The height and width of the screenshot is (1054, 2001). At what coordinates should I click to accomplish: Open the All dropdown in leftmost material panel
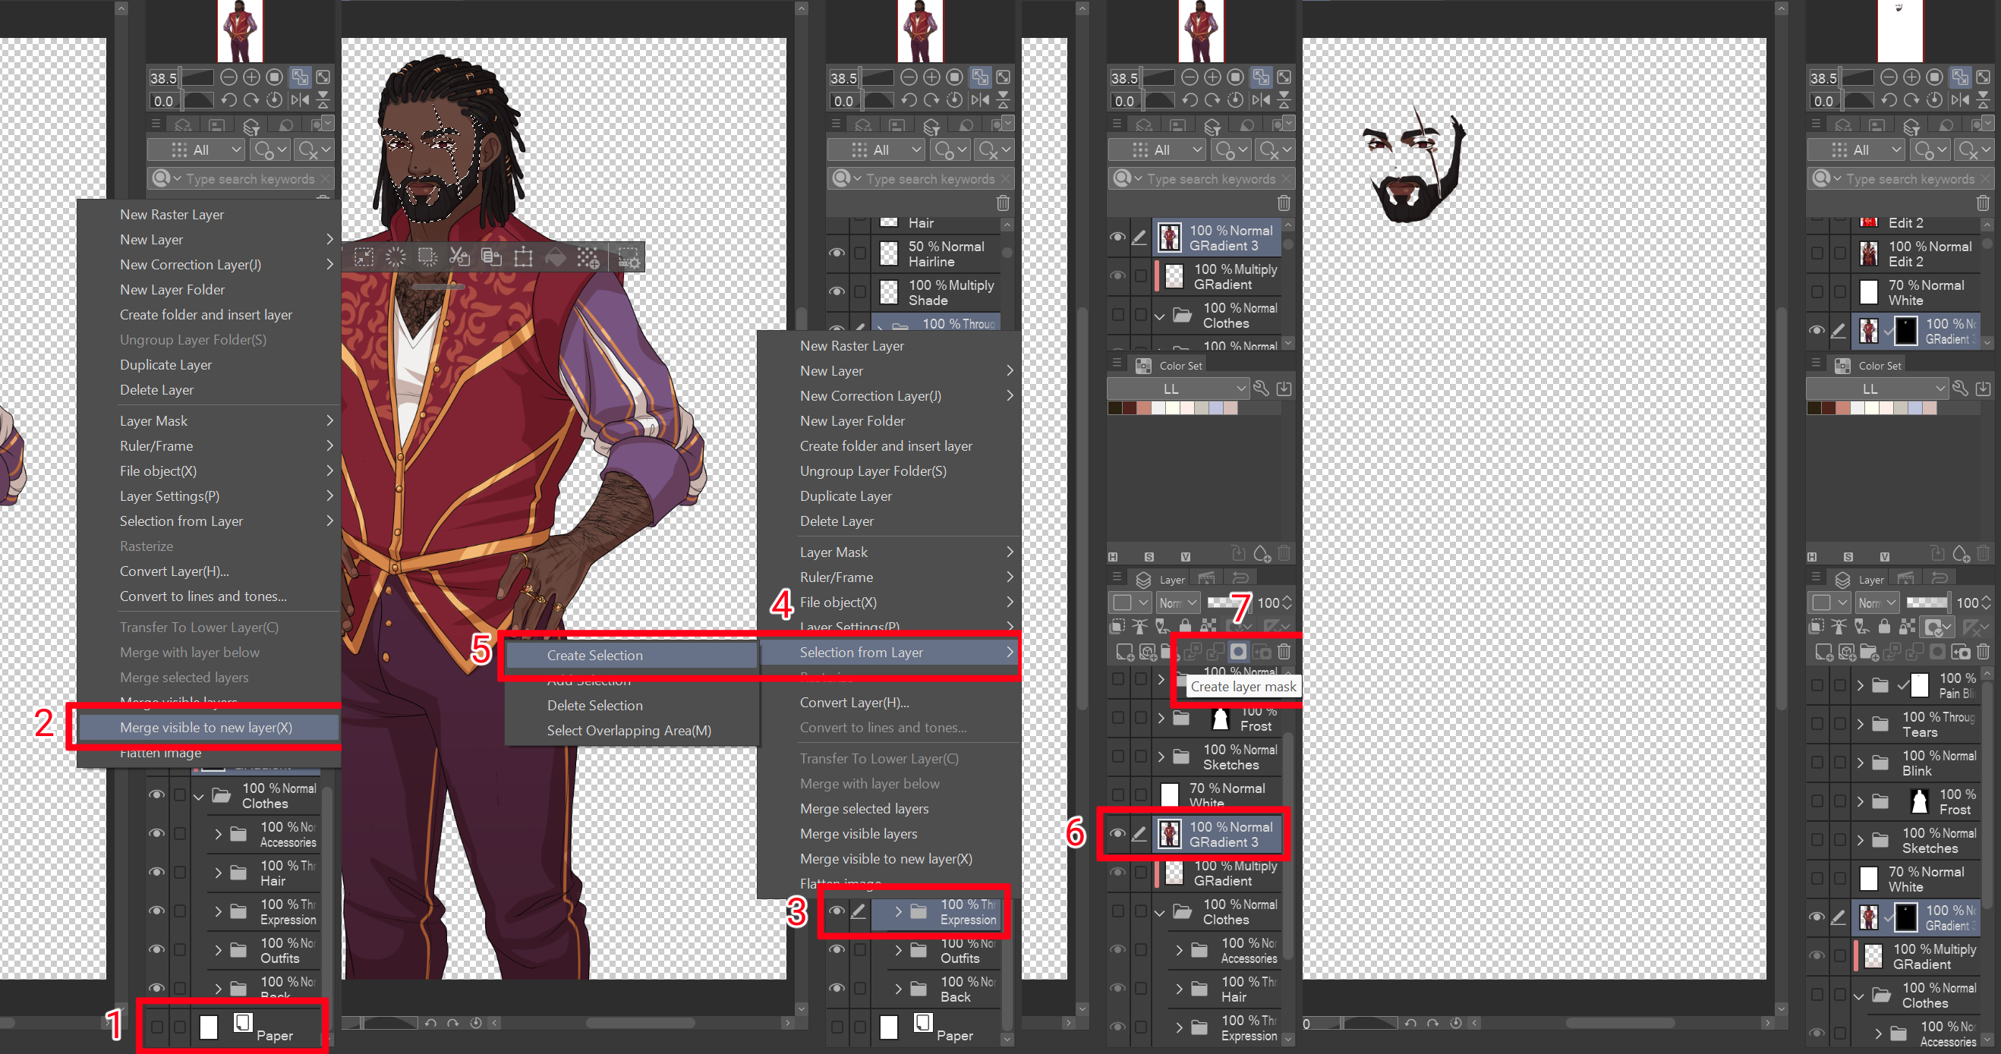[x=197, y=150]
